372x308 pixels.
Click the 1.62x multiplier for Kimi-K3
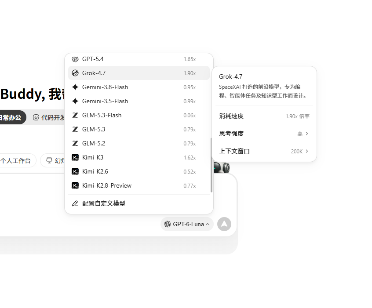(x=190, y=158)
